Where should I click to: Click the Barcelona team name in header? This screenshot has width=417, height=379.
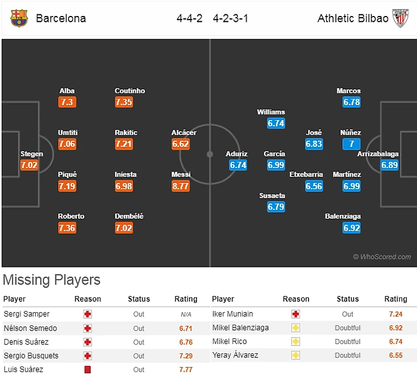tap(61, 18)
